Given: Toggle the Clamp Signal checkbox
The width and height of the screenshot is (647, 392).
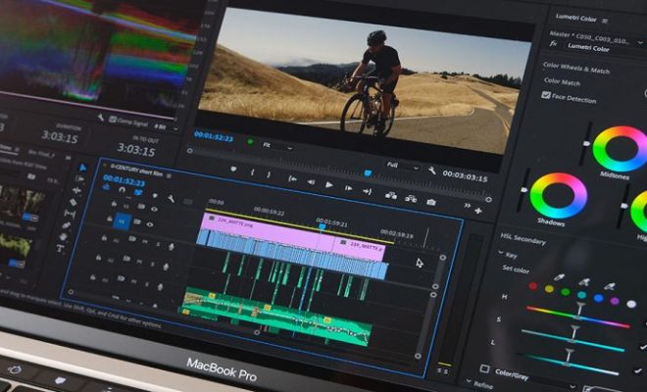Looking at the screenshot, I should (x=112, y=120).
